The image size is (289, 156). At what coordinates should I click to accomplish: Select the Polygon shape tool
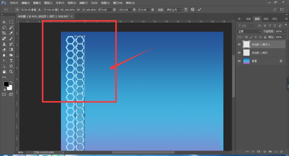pos(11,66)
